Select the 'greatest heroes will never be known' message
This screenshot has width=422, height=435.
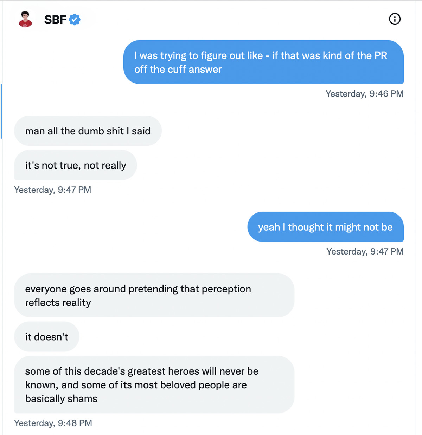pos(154,385)
